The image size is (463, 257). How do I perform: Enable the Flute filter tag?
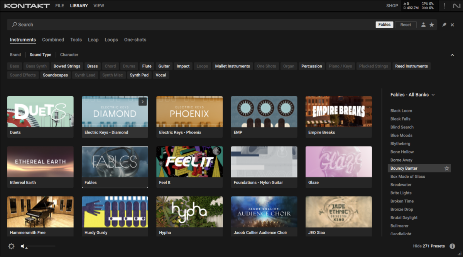click(x=147, y=66)
